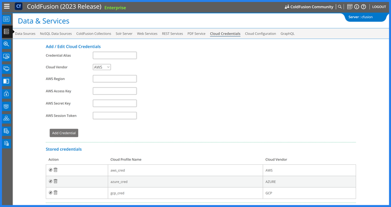Viewport: 391px width, 207px height.
Task: Switch to NoSQL Data Sources tab
Action: (x=56, y=34)
